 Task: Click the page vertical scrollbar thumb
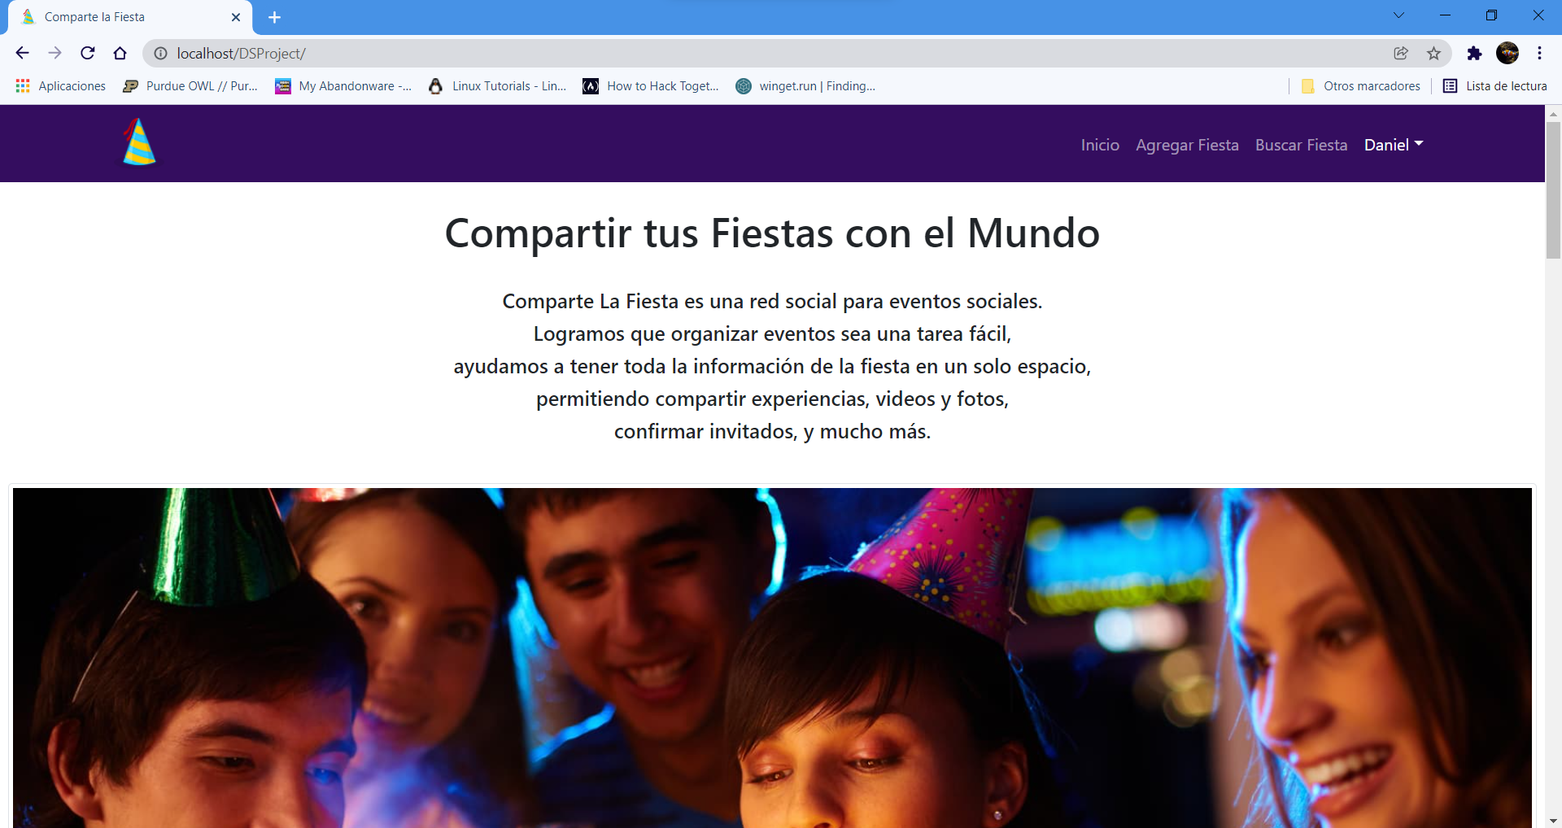click(x=1553, y=190)
